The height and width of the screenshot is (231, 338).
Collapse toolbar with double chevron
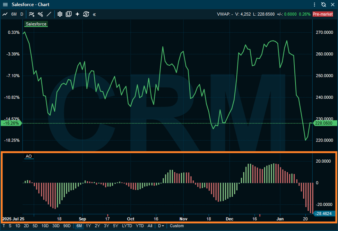coord(94,14)
